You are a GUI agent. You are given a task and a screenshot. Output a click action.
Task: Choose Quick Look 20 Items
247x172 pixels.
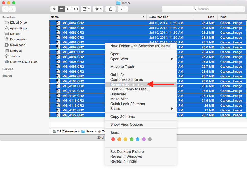coord(141,104)
